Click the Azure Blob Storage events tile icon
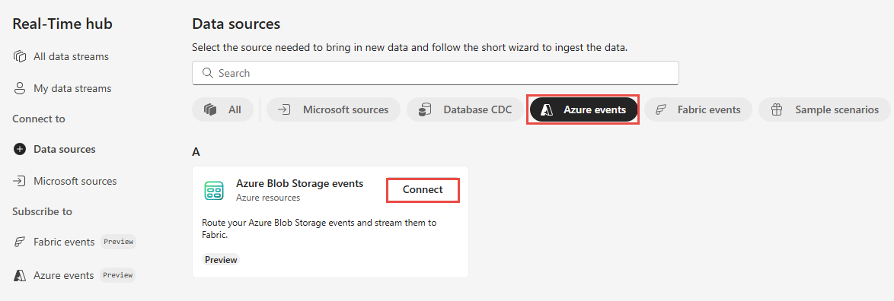 tap(214, 190)
